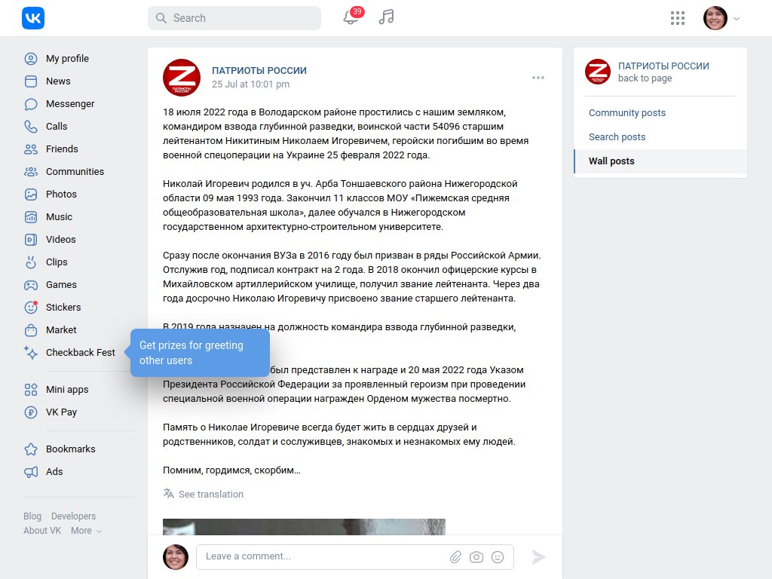Open the emoji smiley picker

[x=498, y=557]
